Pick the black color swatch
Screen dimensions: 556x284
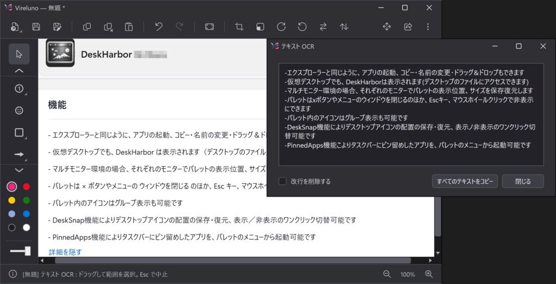12,228
